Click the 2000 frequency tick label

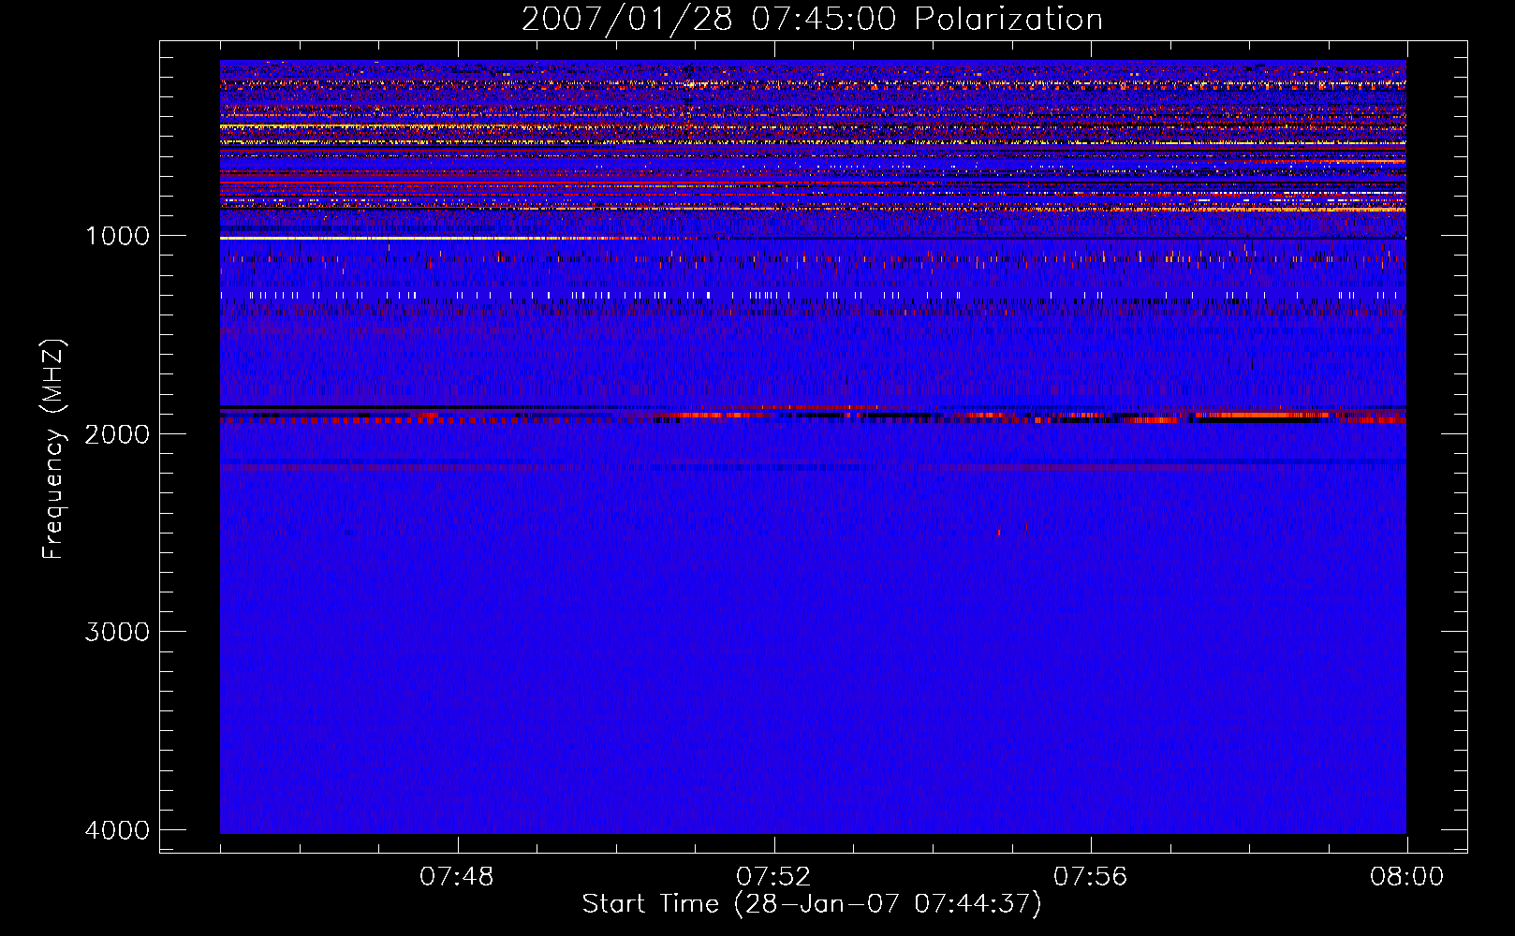117,433
